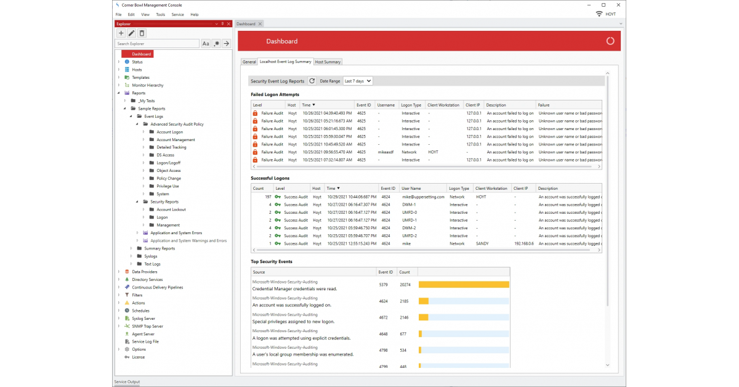Click the search go arrow in Explorer
Screen dimensions: 739x387
(226, 44)
